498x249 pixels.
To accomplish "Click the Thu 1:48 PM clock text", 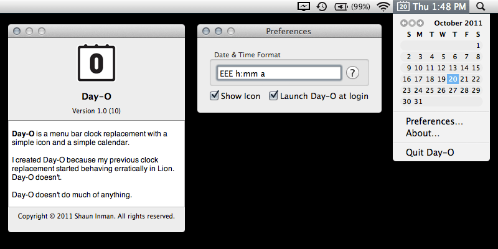I will pyautogui.click(x=439, y=6).
